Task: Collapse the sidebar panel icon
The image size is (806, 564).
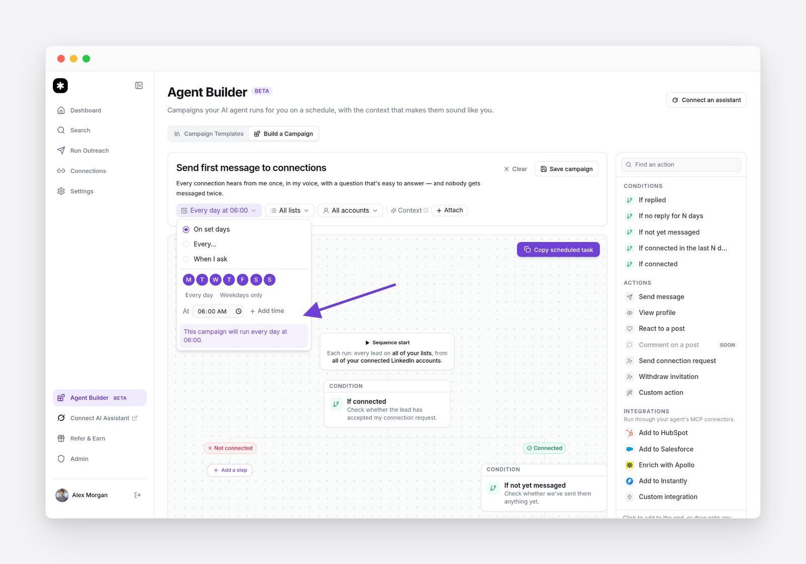Action: click(x=139, y=86)
